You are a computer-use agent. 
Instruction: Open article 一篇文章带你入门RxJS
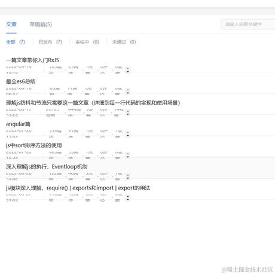(32, 60)
